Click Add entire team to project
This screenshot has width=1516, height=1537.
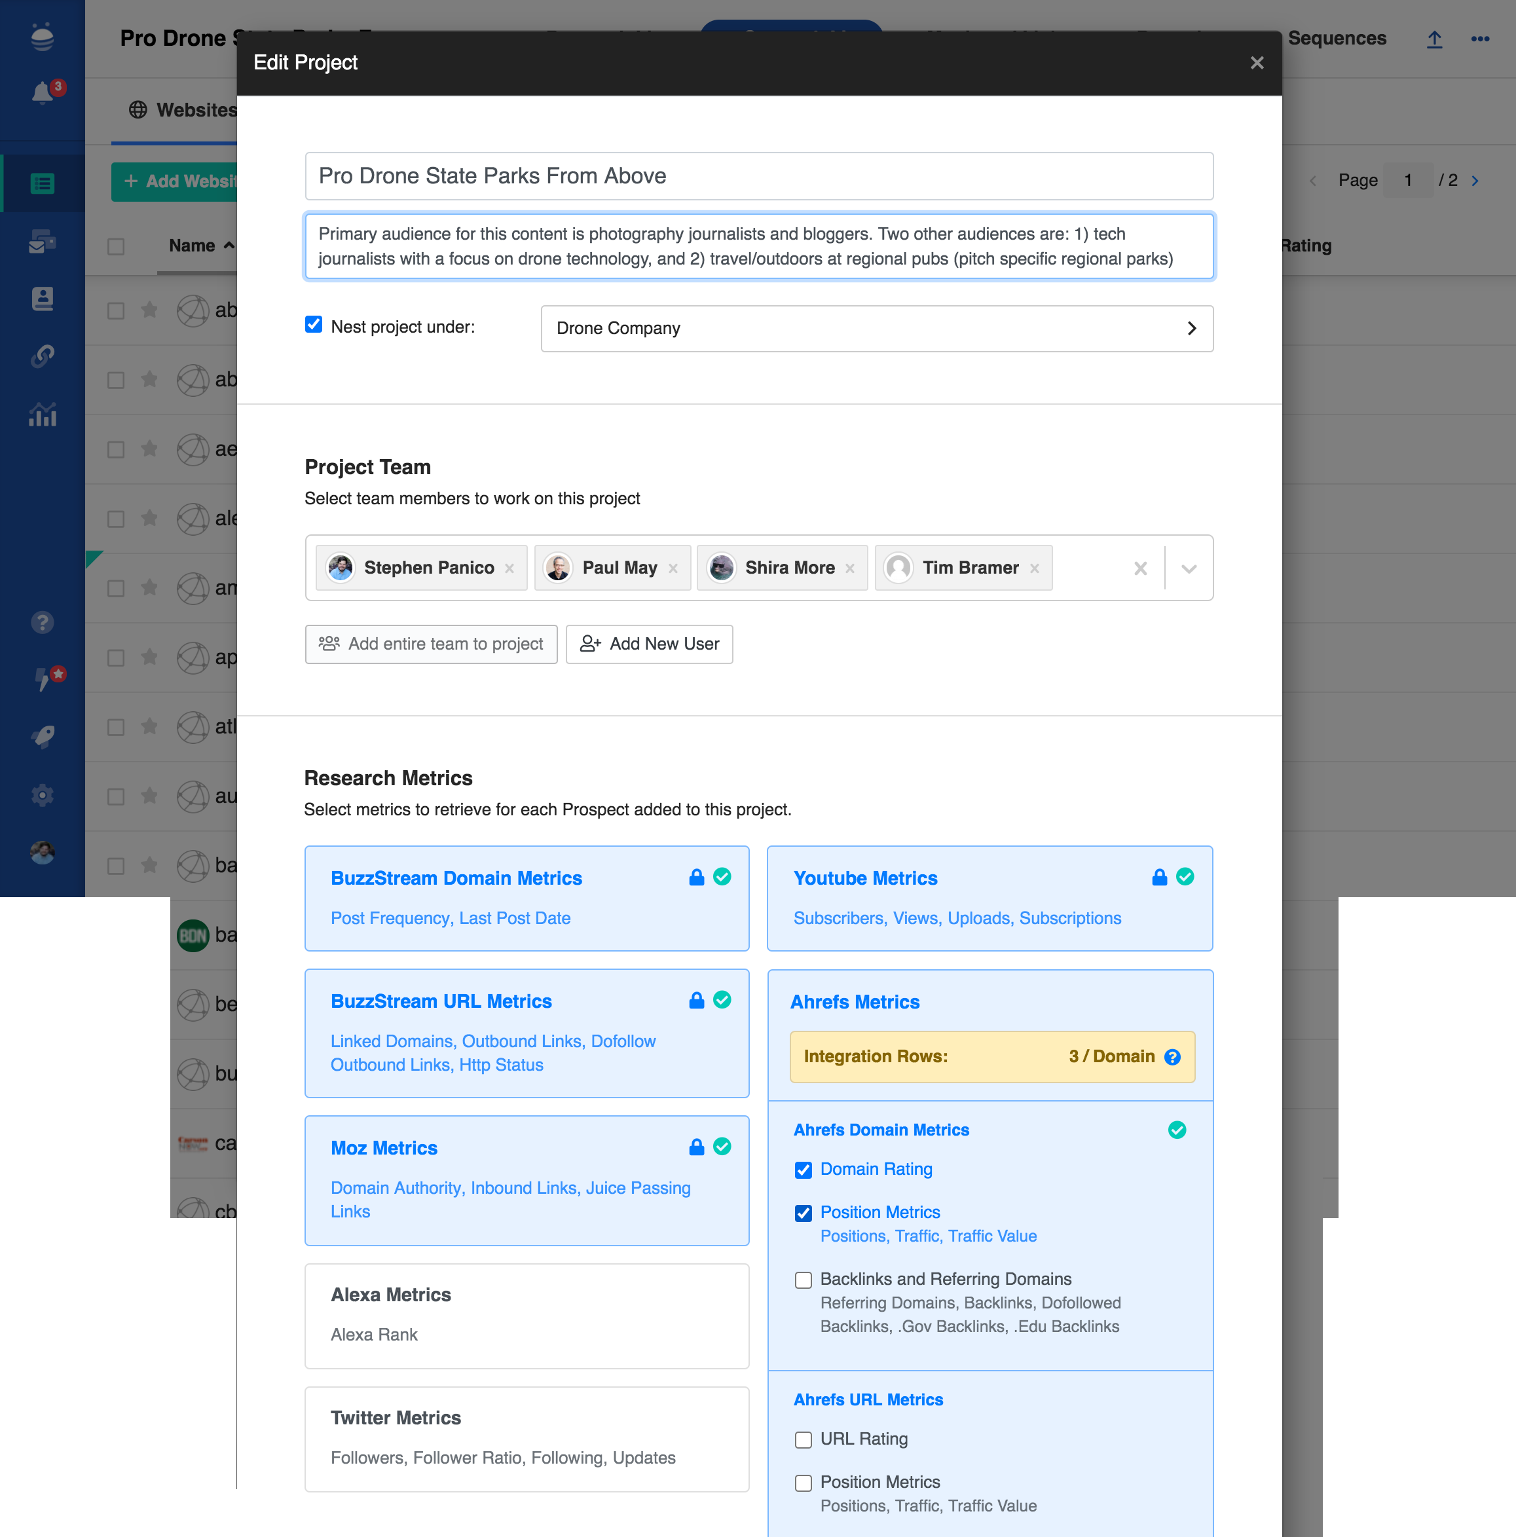click(431, 644)
